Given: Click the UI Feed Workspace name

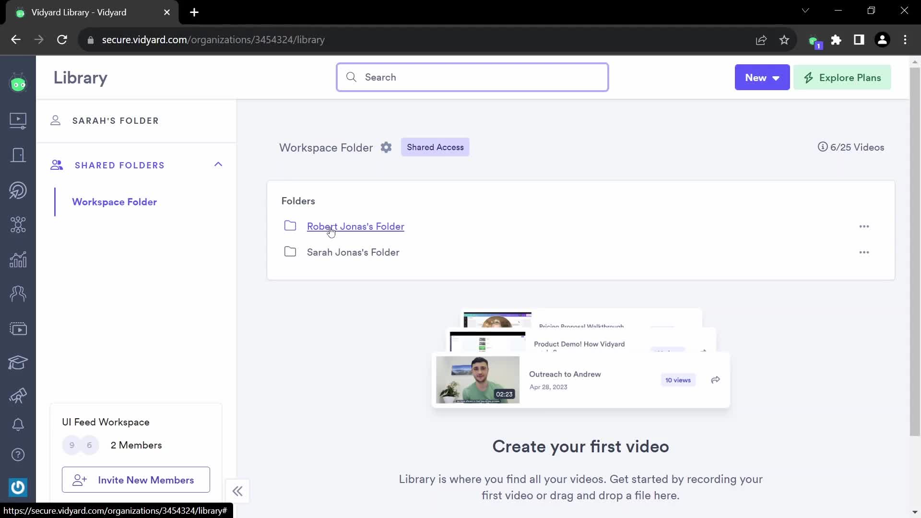Looking at the screenshot, I should (106, 422).
